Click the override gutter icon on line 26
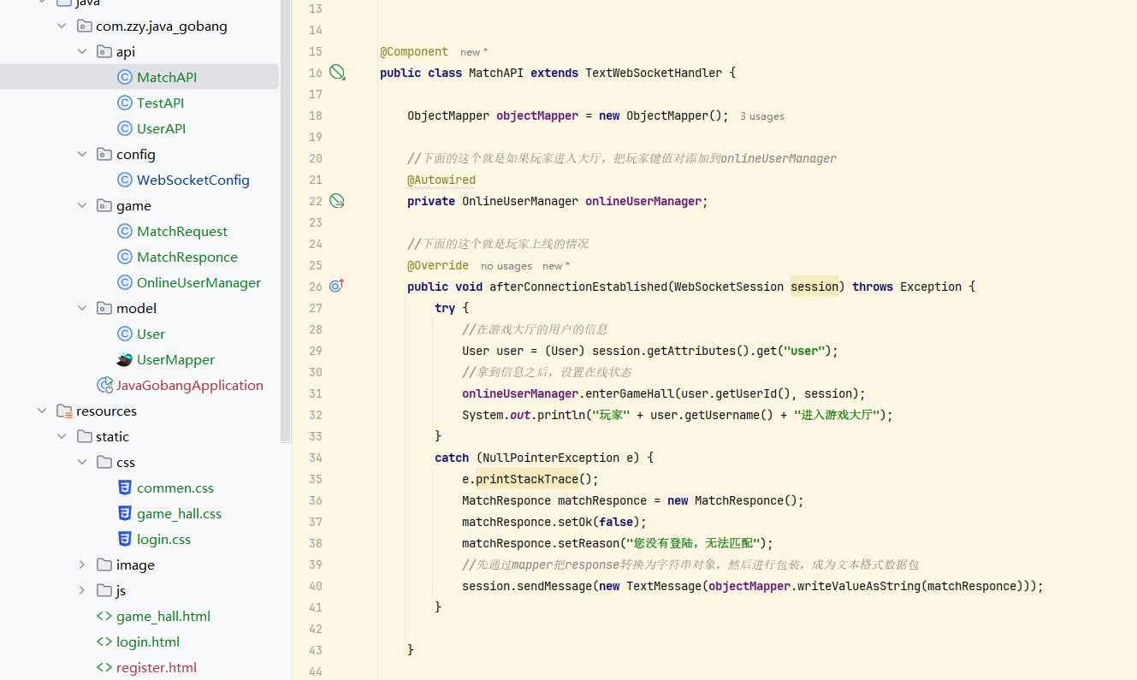The height and width of the screenshot is (680, 1137). pyautogui.click(x=336, y=286)
